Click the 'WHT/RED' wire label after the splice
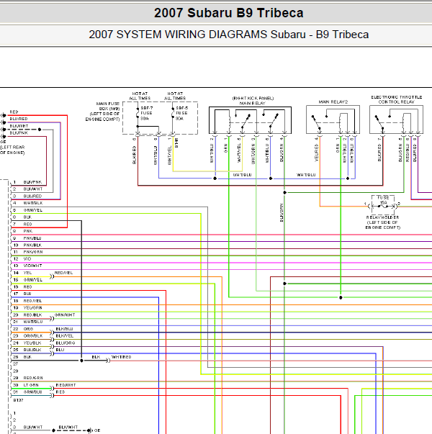Image resolution: width=432 pixels, height=434 pixels. click(x=121, y=357)
